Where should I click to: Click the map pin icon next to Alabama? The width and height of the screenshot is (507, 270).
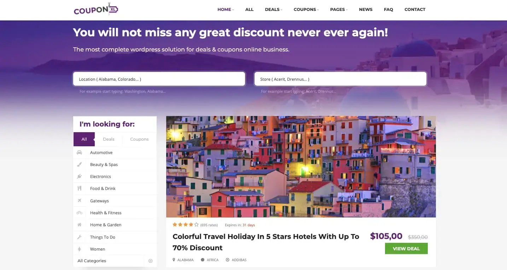point(174,260)
